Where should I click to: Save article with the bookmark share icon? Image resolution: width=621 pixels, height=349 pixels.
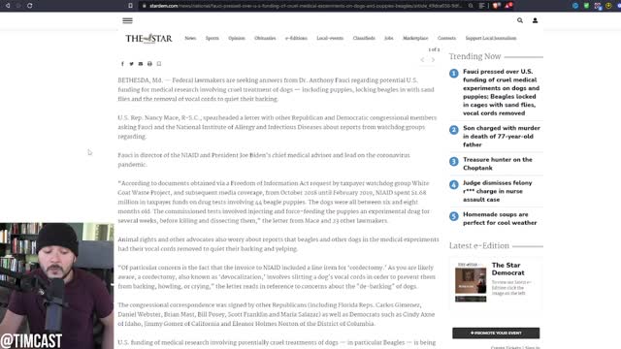159,64
